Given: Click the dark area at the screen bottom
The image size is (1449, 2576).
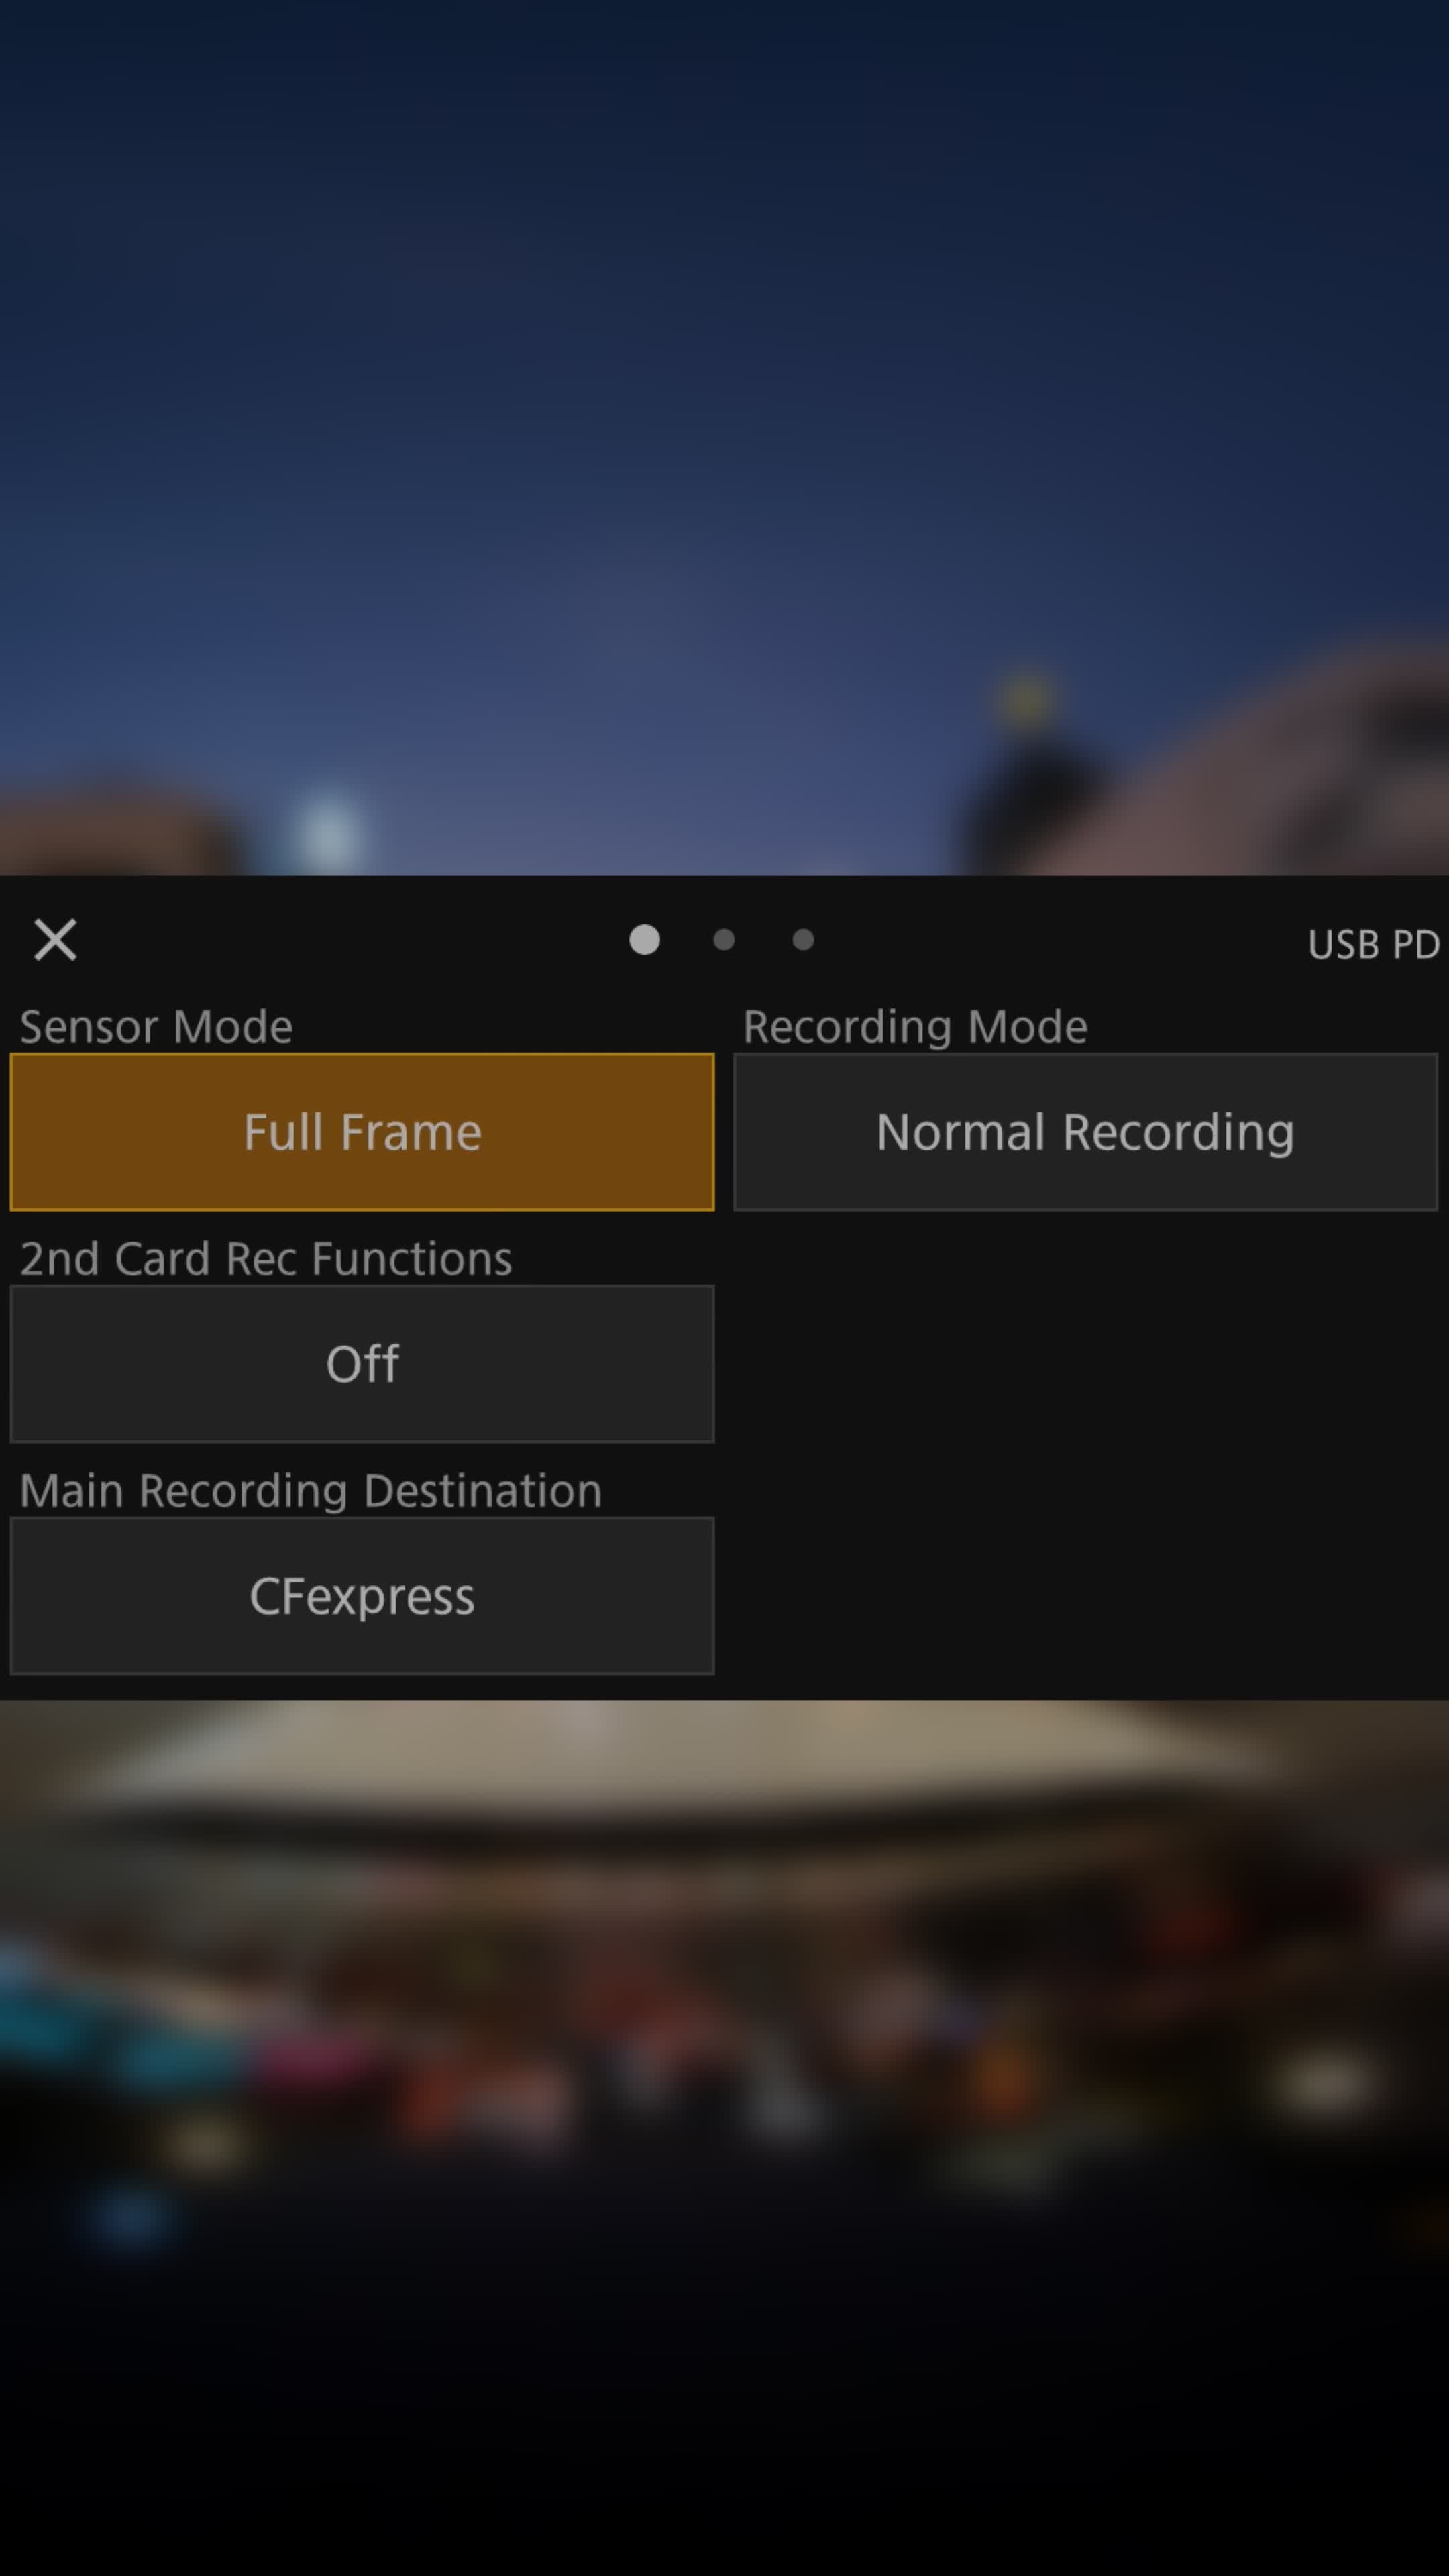Looking at the screenshot, I should (724, 2480).
